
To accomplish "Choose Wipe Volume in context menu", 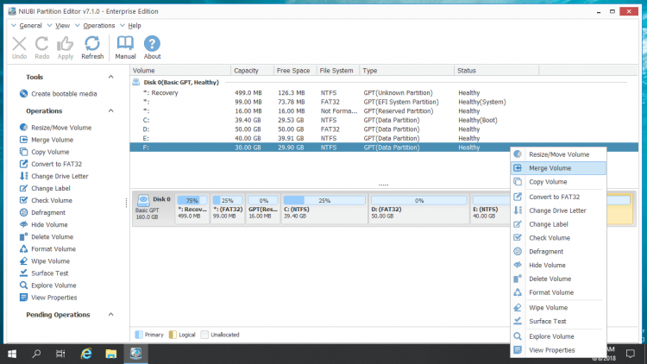I will (558, 307).
